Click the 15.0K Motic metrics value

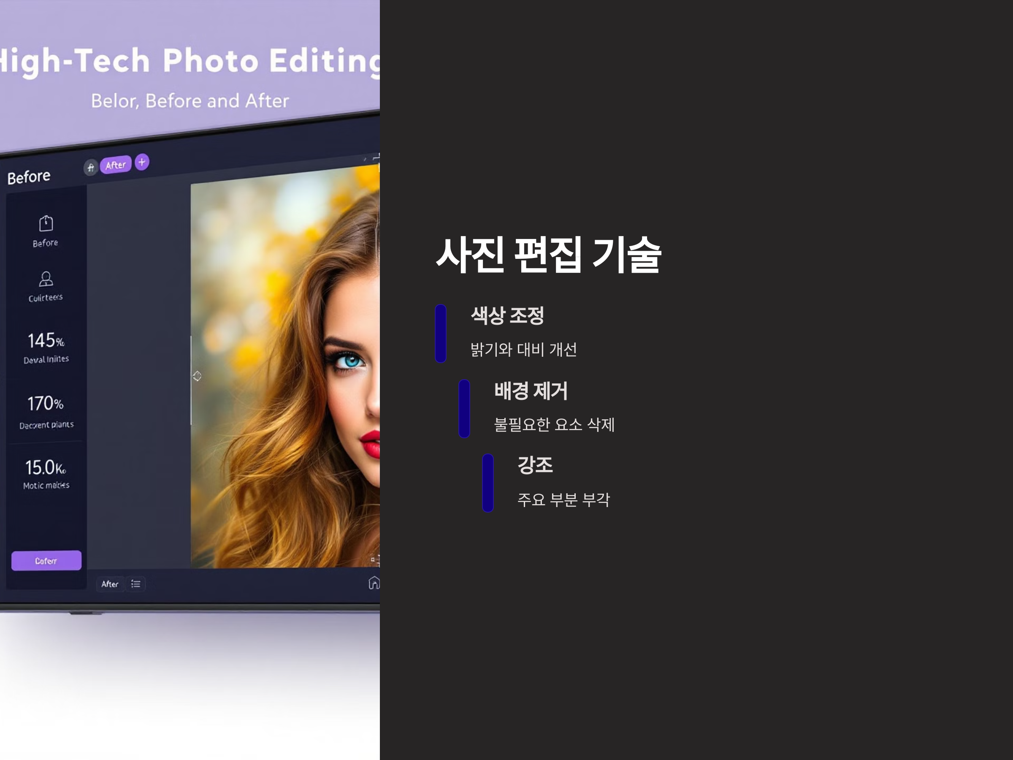46,468
